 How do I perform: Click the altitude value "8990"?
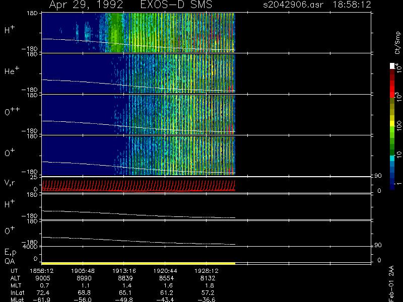tap(84, 278)
